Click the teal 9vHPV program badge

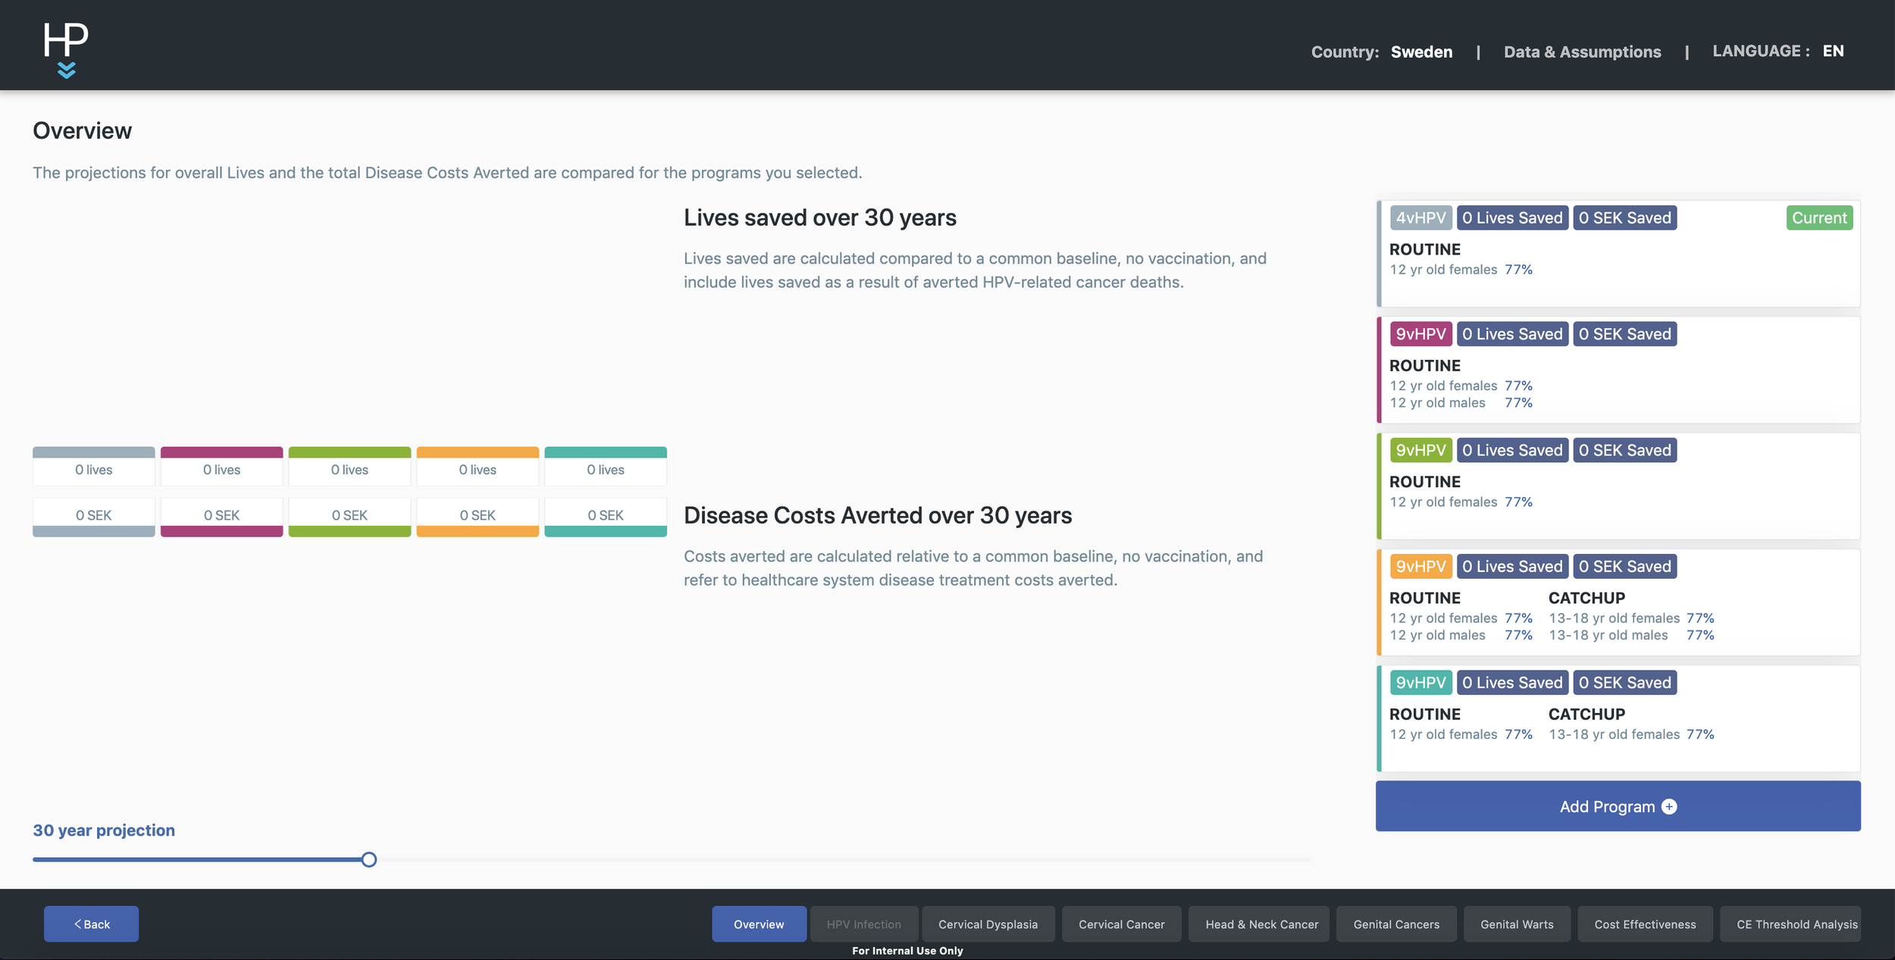pos(1420,683)
